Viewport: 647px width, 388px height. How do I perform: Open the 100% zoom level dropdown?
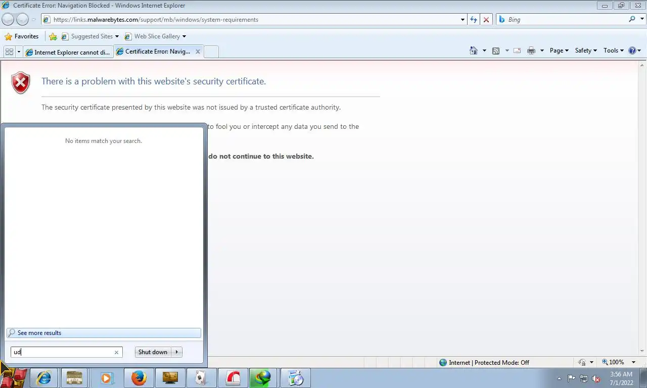point(633,362)
